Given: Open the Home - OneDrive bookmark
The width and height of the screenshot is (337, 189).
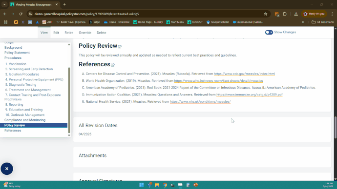Looking at the screenshot, I should coord(117,22).
